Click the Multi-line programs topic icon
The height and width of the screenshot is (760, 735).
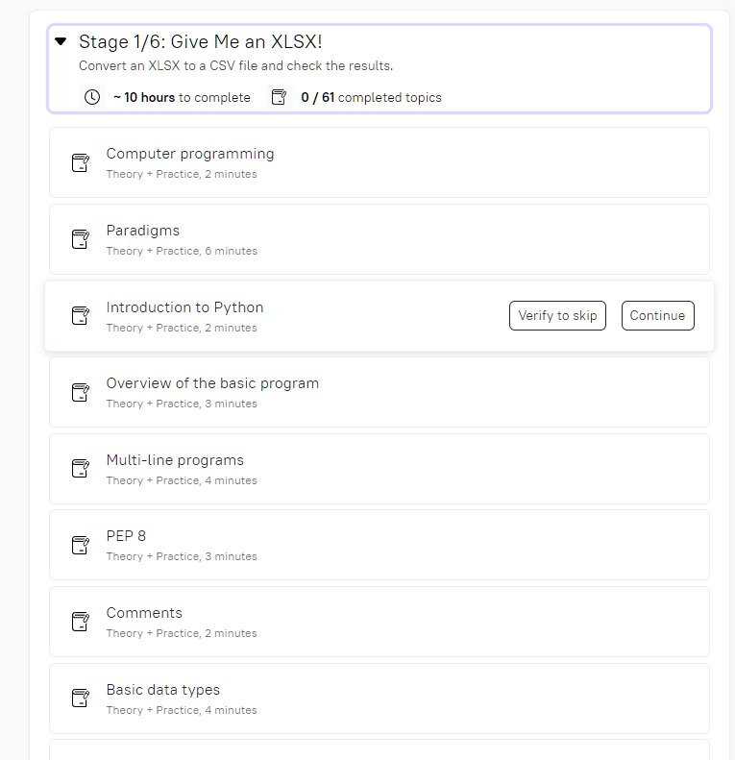pos(81,469)
